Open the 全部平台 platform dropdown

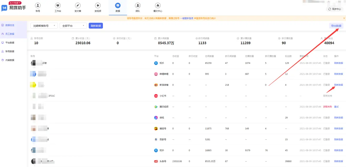pos(73,26)
